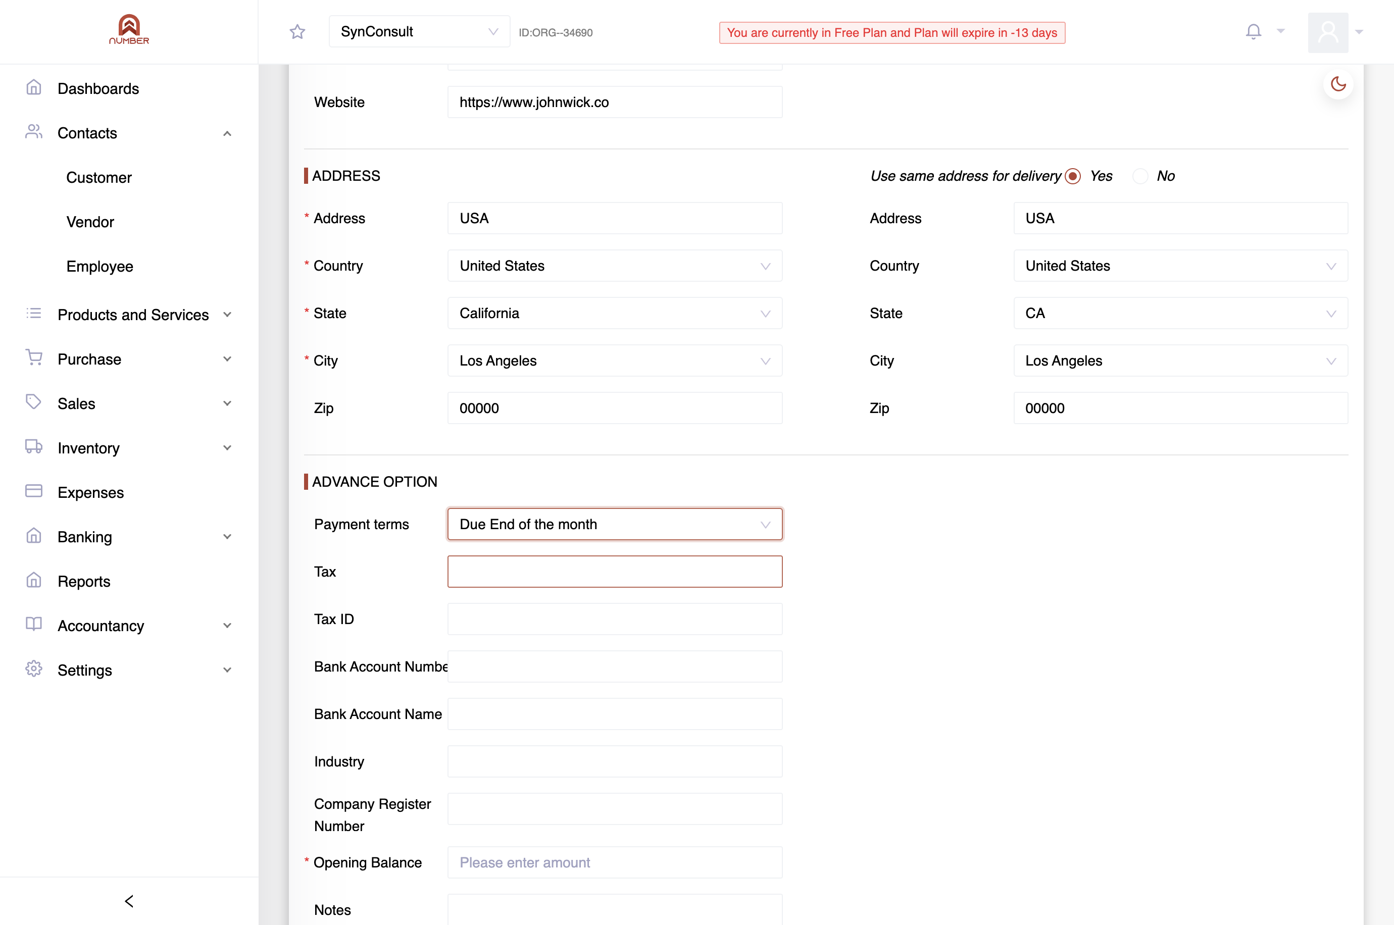Open the user profile dropdown arrow
Image resolution: width=1394 pixels, height=925 pixels.
pos(1359,32)
